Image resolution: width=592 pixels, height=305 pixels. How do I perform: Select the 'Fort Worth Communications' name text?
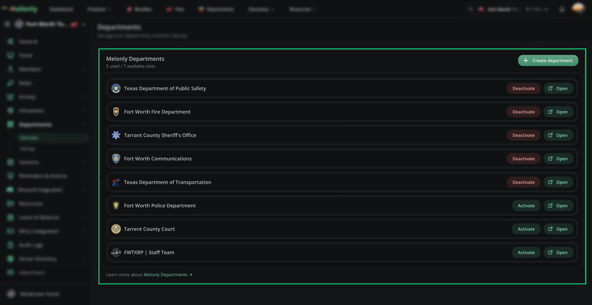pos(158,159)
